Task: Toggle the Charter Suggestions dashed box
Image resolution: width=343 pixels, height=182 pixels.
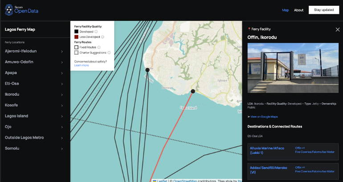Action: tap(77, 53)
